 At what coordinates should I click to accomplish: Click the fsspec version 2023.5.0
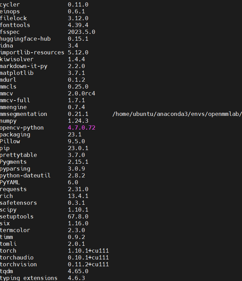(x=81, y=32)
